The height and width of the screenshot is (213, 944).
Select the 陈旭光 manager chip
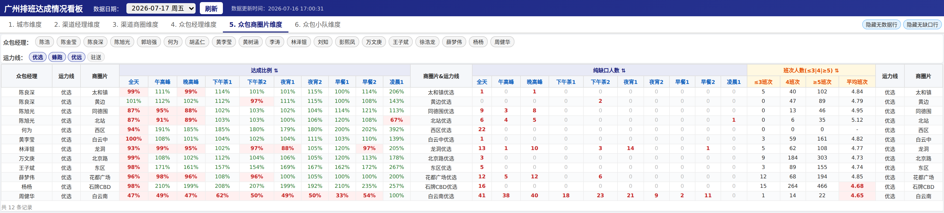(x=122, y=42)
